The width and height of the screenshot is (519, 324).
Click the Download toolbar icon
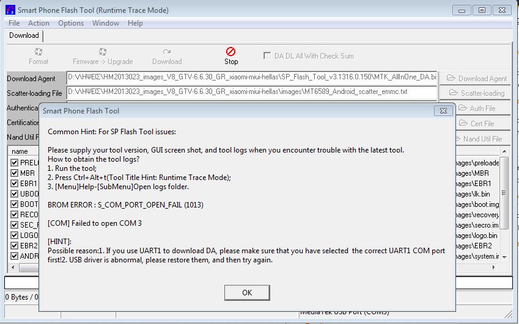167,52
